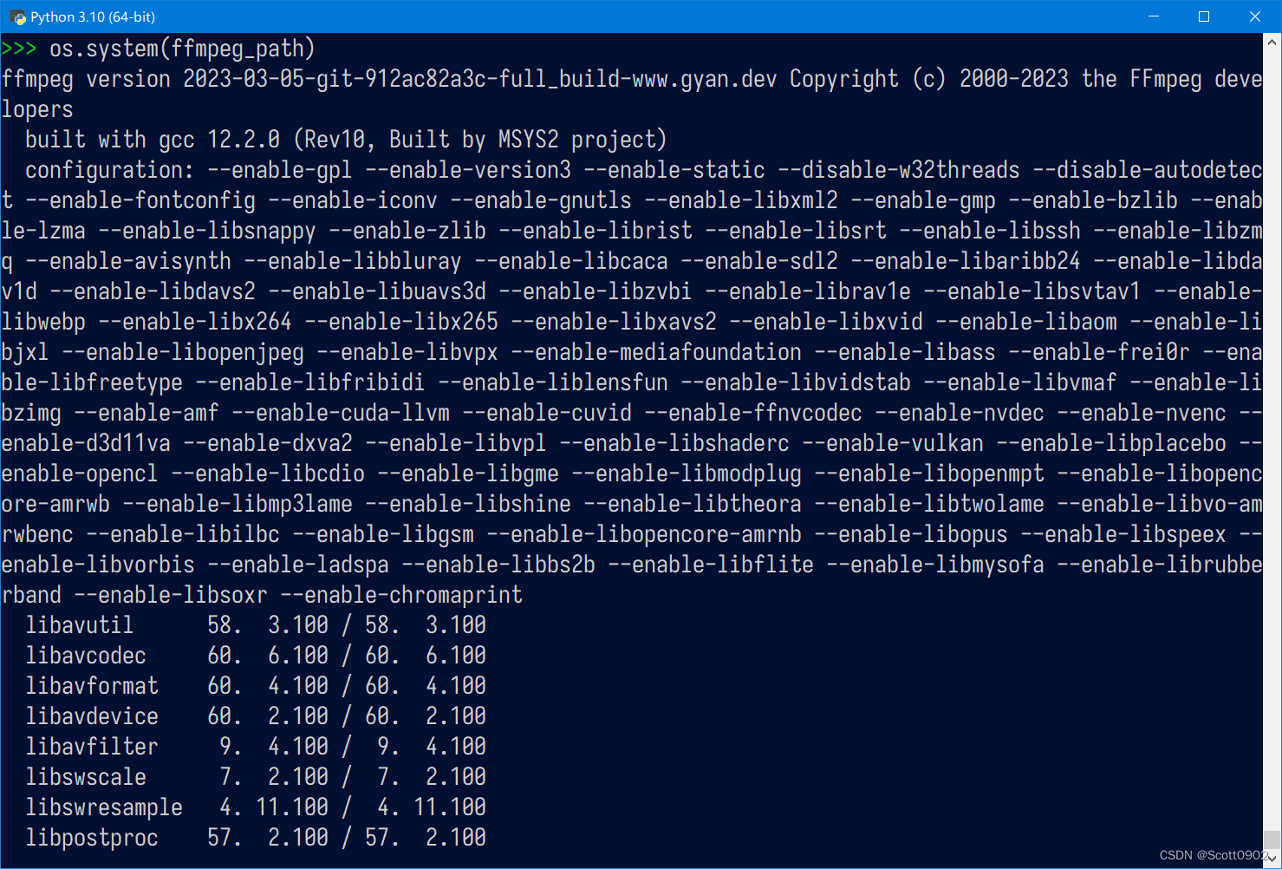1282x869 pixels.
Task: Click the www.gyan.dev text in version line
Action: click(705, 79)
